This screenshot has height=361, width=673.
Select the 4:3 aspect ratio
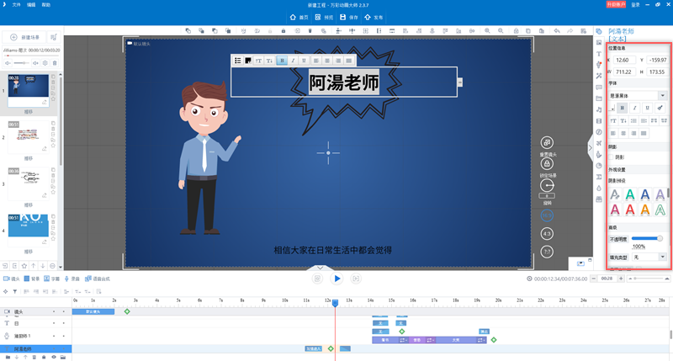547,234
